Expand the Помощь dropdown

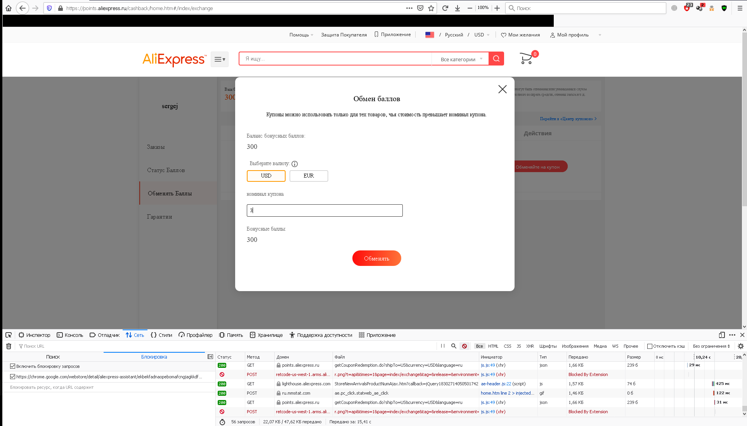(301, 35)
